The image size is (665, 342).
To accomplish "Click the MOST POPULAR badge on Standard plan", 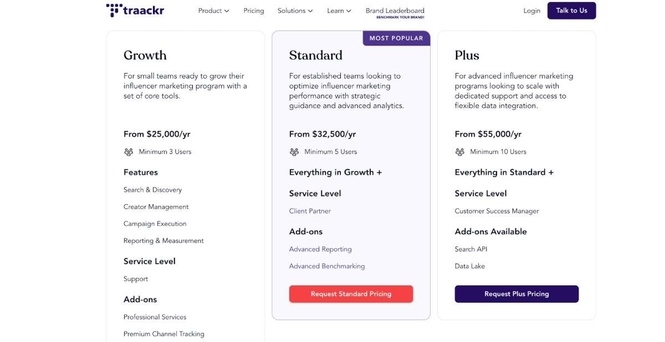I will 396,38.
